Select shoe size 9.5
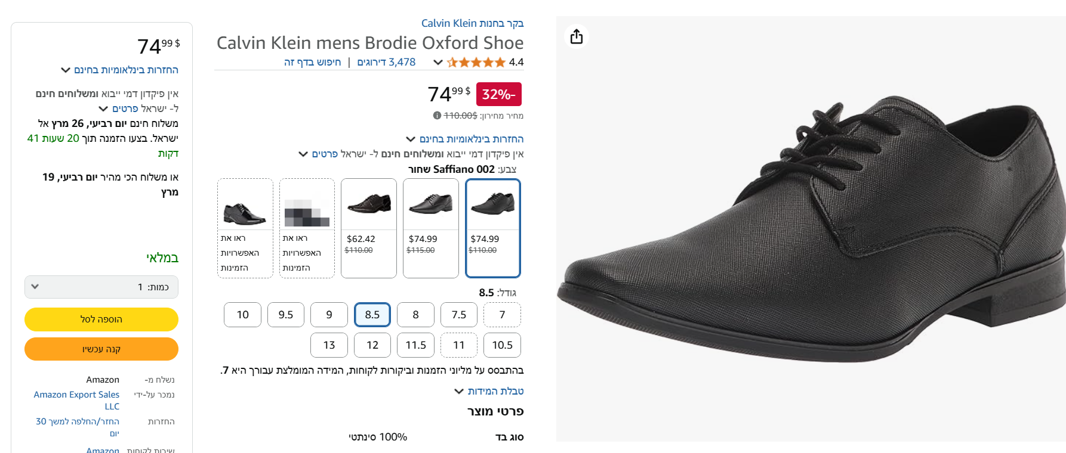 pos(286,315)
